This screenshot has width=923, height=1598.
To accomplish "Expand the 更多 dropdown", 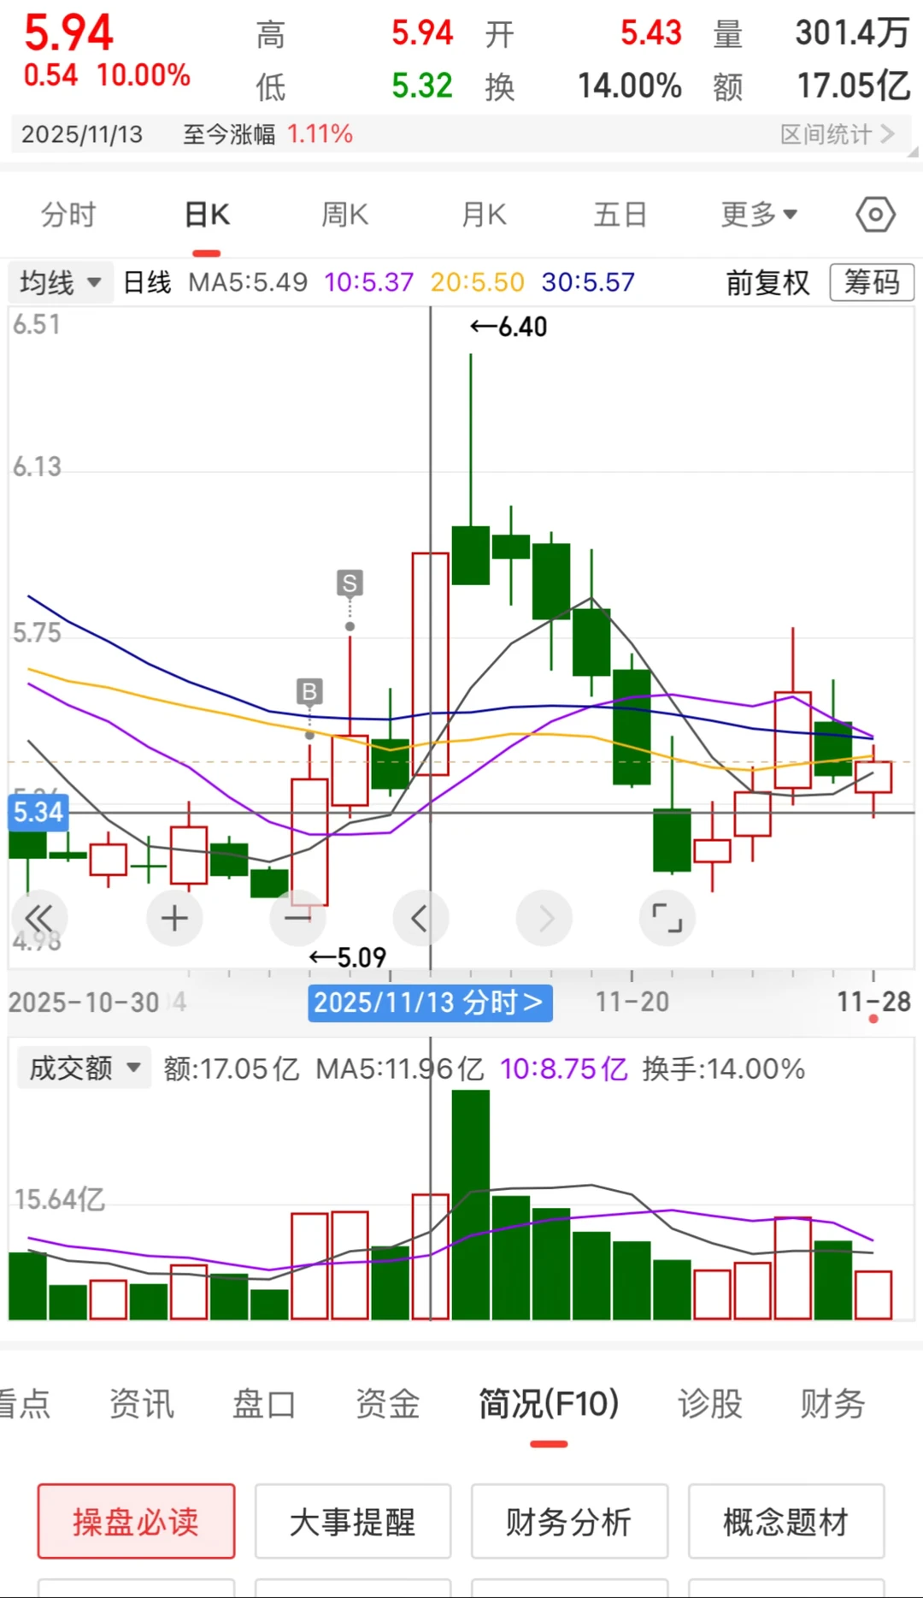I will (759, 215).
